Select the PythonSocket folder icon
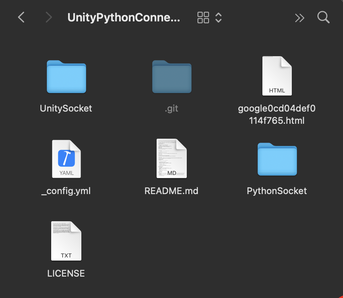 coord(277,159)
